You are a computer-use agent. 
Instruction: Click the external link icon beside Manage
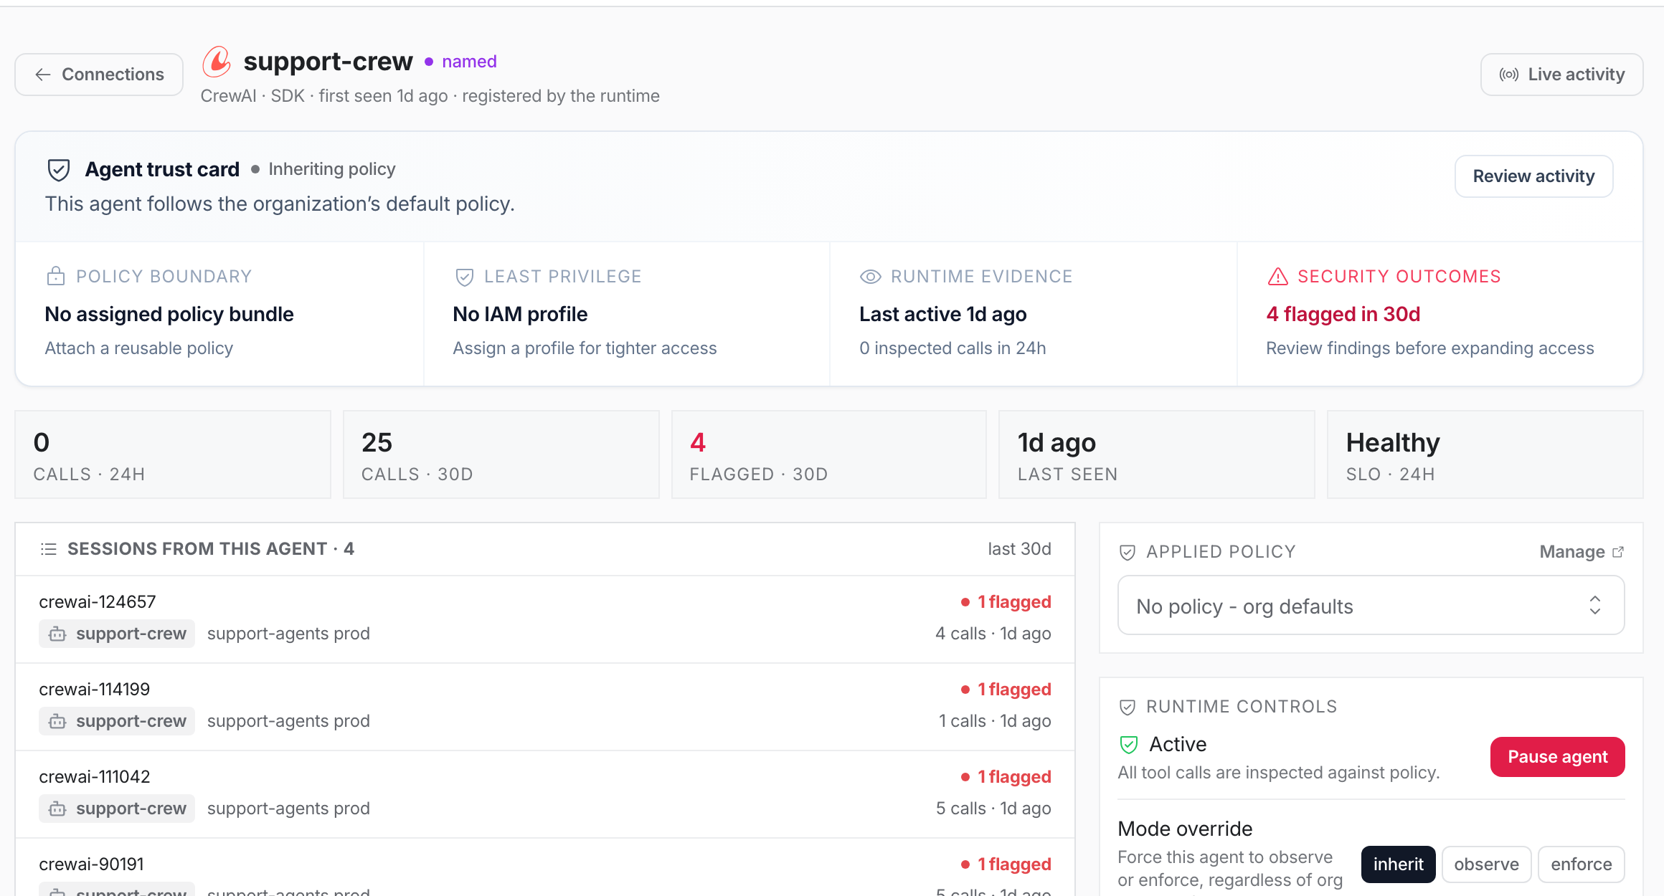(x=1618, y=552)
